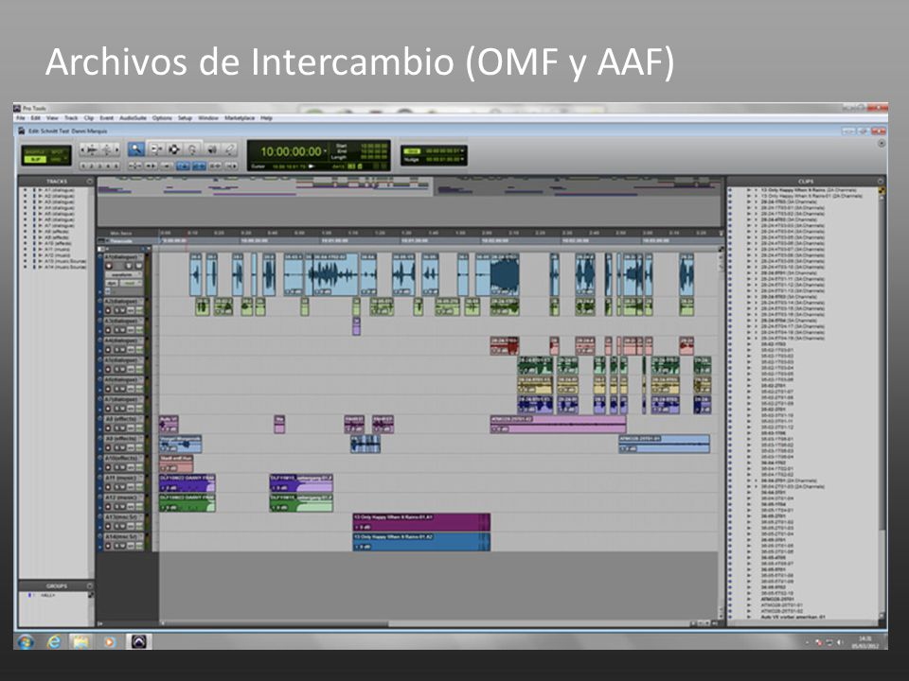This screenshot has height=681, width=909.
Task: Click the A14 (misc Sr) track name
Action: (122, 537)
